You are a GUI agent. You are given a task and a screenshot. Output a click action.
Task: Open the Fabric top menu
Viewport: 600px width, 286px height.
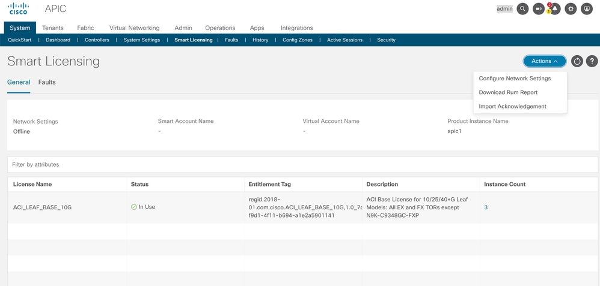pyautogui.click(x=85, y=28)
